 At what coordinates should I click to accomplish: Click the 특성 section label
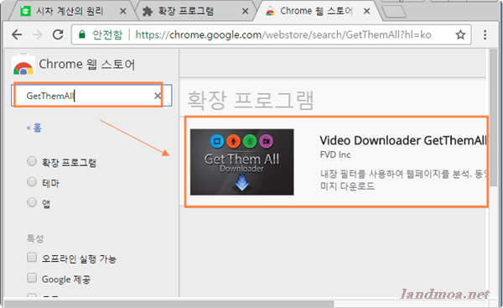(x=34, y=238)
